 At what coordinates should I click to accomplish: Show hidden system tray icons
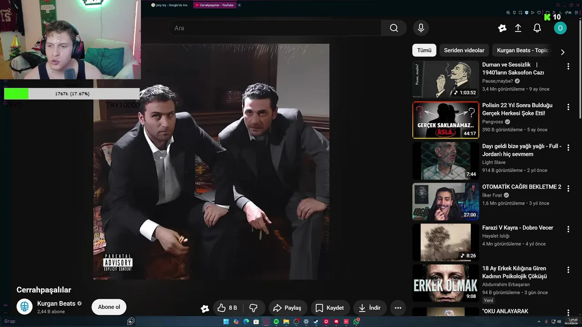pos(539,322)
